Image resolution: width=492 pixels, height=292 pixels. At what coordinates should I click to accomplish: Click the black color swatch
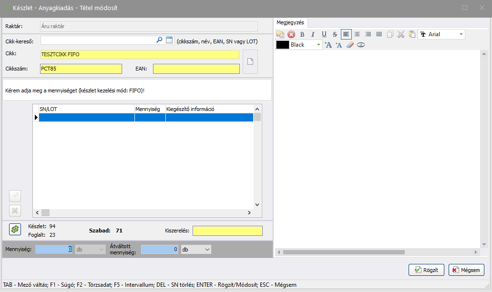[283, 45]
